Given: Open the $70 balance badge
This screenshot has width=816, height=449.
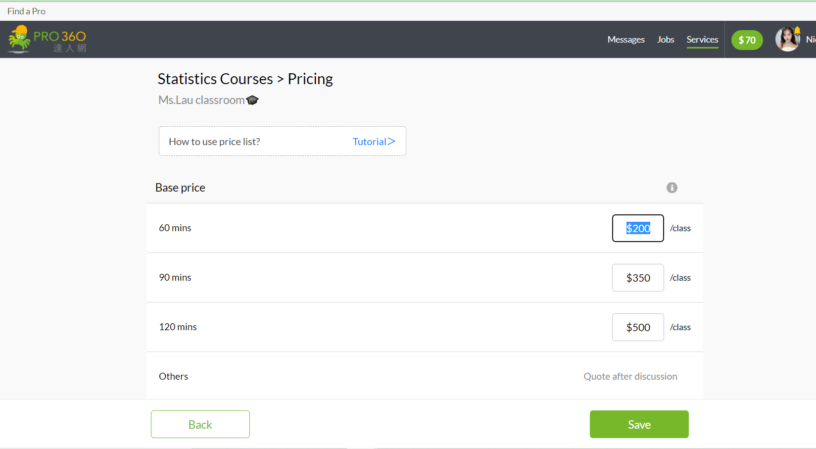Looking at the screenshot, I should point(747,40).
